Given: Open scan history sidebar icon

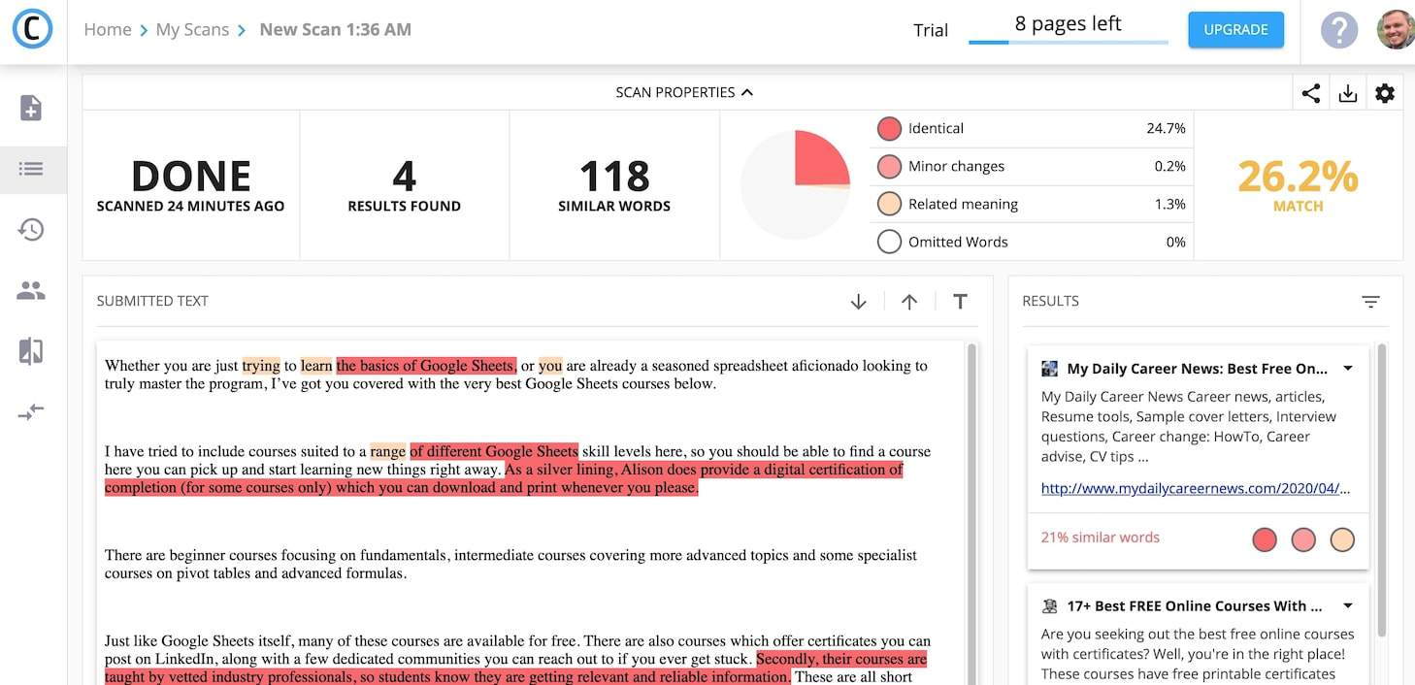Looking at the screenshot, I should click(x=31, y=229).
